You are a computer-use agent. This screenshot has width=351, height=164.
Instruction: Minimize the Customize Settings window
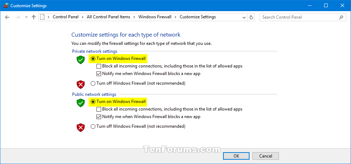click(x=310, y=5)
